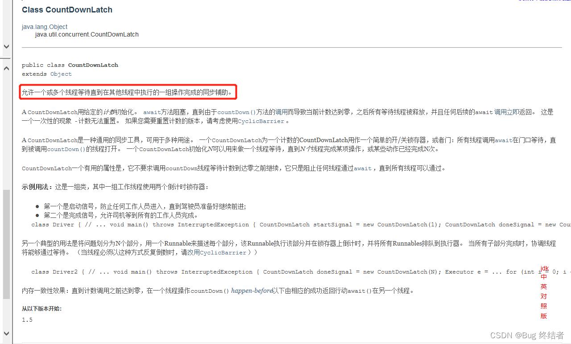The width and height of the screenshot is (571, 344).
Task: Follow the await link after 阻止任何线程通过
Action: tap(363, 168)
